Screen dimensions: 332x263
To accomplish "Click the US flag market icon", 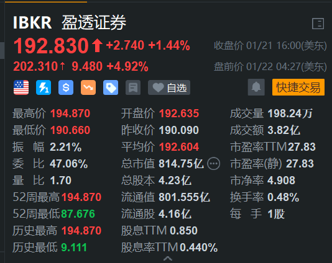I will [21, 87].
